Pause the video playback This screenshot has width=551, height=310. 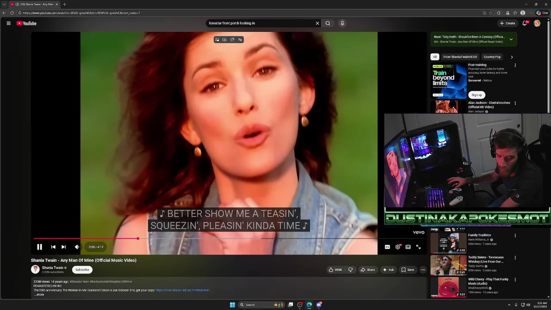39,247
